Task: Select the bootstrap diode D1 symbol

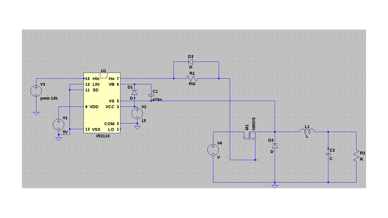Action: pyautogui.click(x=134, y=92)
